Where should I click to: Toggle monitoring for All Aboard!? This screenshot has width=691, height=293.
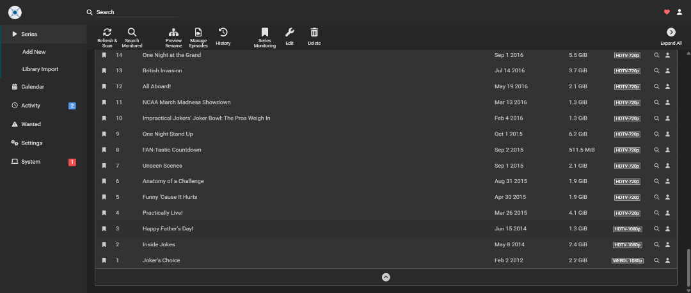tap(104, 86)
